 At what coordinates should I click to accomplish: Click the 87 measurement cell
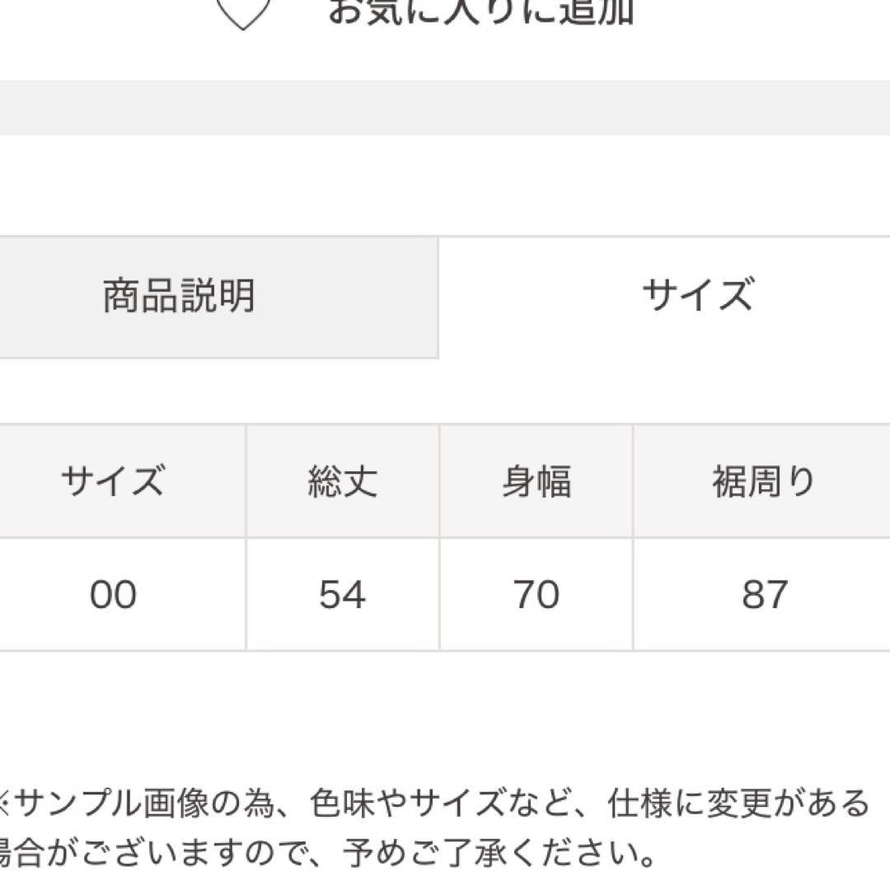point(765,592)
